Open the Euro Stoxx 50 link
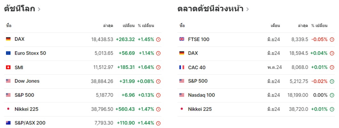The height and width of the screenshot is (128, 339). (x=30, y=53)
